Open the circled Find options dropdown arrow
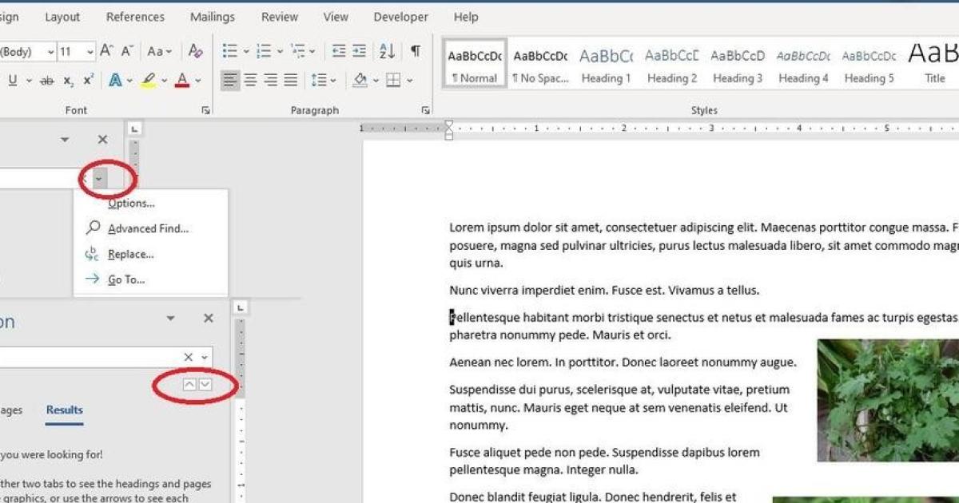The width and height of the screenshot is (959, 503). (x=99, y=178)
